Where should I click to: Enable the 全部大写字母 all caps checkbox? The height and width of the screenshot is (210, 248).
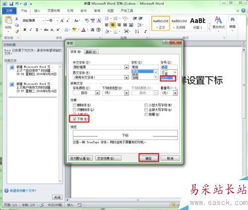coord(146,110)
